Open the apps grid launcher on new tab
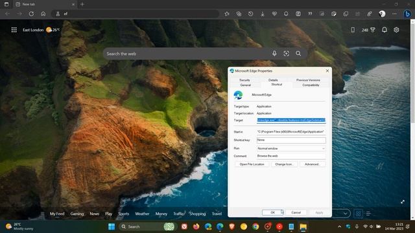Viewport: 415px width, 233px height. coord(14,30)
